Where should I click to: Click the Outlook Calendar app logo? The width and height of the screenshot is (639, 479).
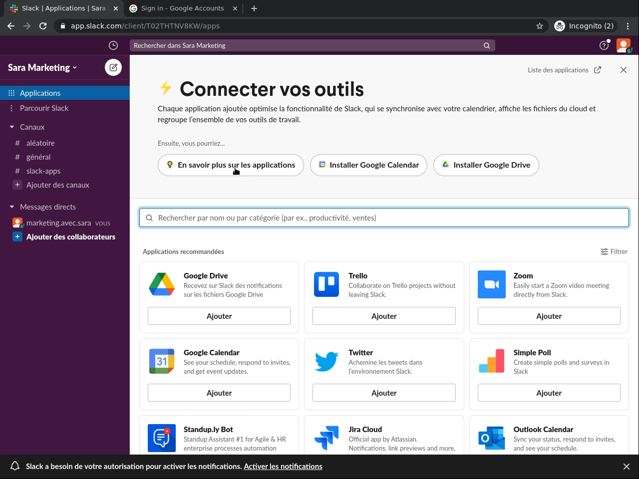[492, 438]
